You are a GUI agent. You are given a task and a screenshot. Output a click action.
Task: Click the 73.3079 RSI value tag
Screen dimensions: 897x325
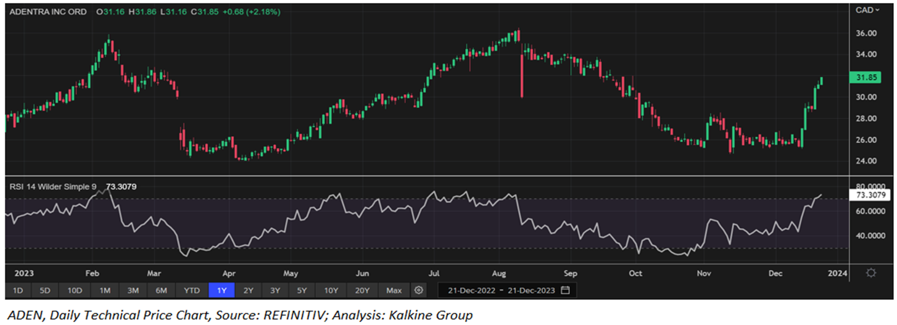[867, 195]
